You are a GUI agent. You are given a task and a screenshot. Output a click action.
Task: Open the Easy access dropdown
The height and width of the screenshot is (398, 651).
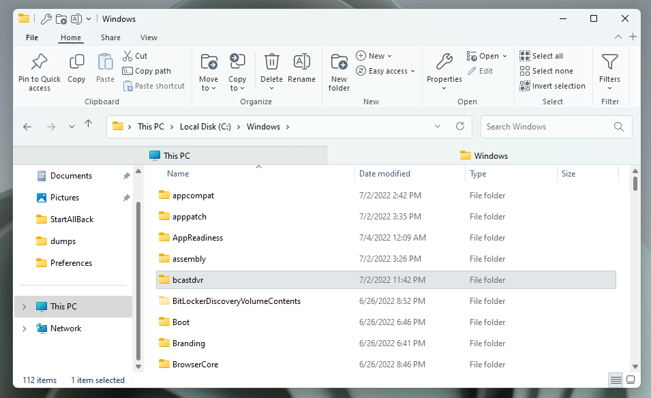click(x=386, y=71)
